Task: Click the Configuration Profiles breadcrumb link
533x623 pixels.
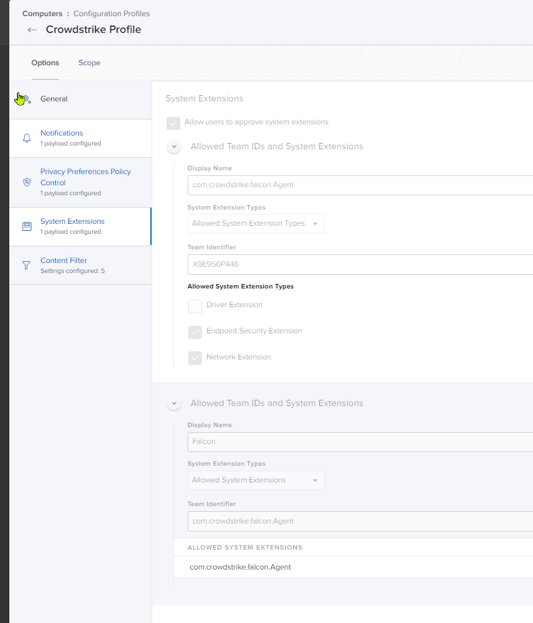Action: (112, 14)
